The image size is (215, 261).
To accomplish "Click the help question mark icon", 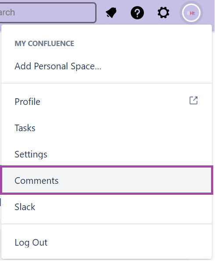I will (x=137, y=13).
